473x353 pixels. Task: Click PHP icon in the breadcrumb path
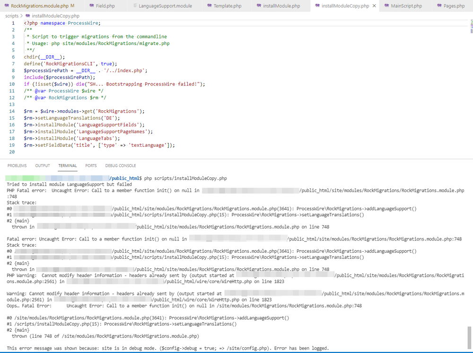tap(27, 16)
